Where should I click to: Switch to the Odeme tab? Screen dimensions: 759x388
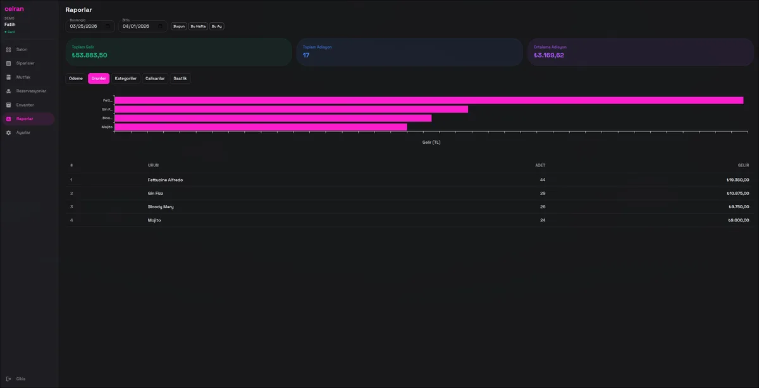click(x=76, y=79)
